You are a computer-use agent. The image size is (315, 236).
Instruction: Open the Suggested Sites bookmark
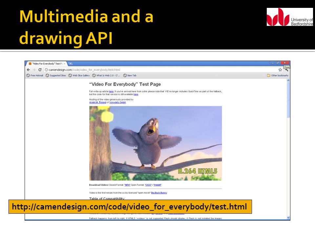point(56,75)
